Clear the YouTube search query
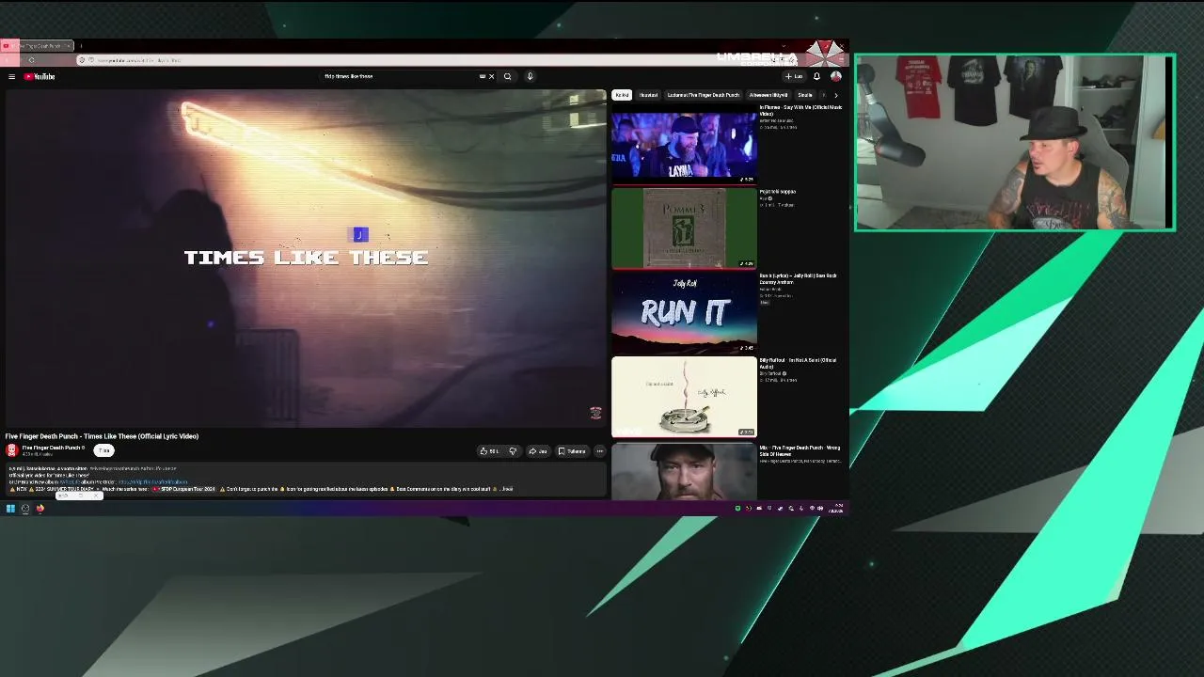 pyautogui.click(x=491, y=77)
